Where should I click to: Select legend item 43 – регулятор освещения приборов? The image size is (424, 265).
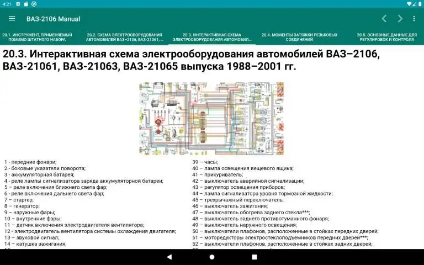239,187
